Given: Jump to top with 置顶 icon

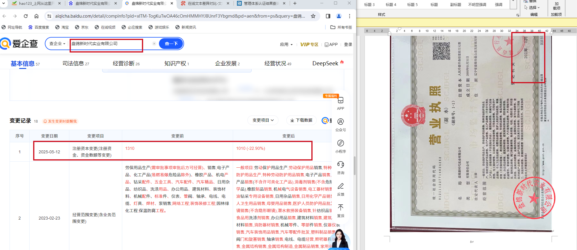Looking at the screenshot, I should [x=340, y=211].
